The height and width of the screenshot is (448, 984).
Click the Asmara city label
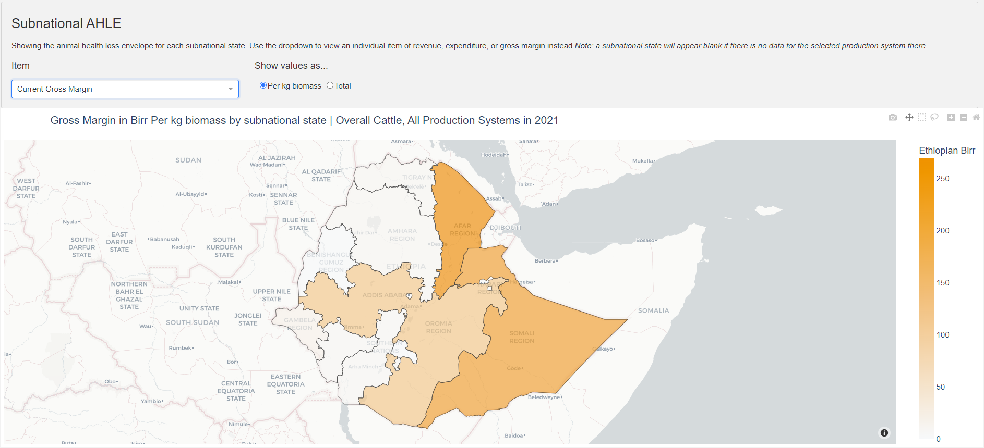point(401,141)
